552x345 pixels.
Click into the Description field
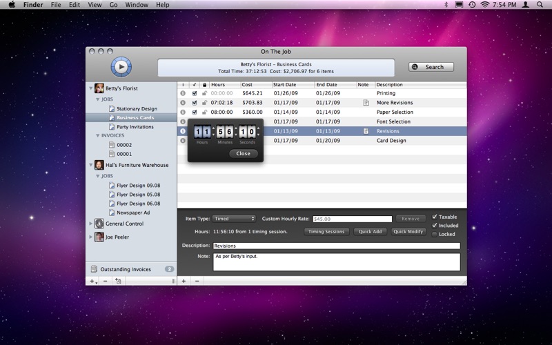point(337,246)
